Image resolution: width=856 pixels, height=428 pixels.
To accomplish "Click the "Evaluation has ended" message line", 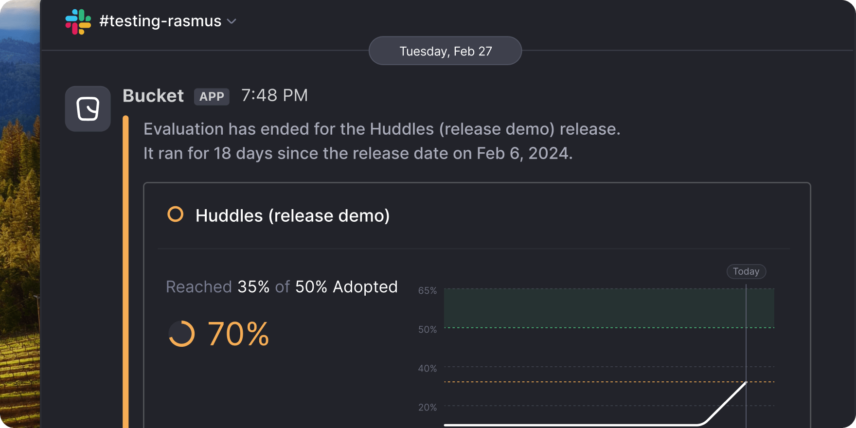I will pos(382,129).
